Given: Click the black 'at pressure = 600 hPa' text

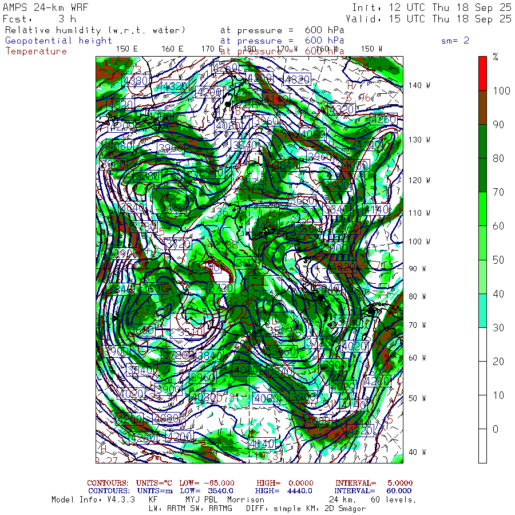Looking at the screenshot, I should pos(282,30).
